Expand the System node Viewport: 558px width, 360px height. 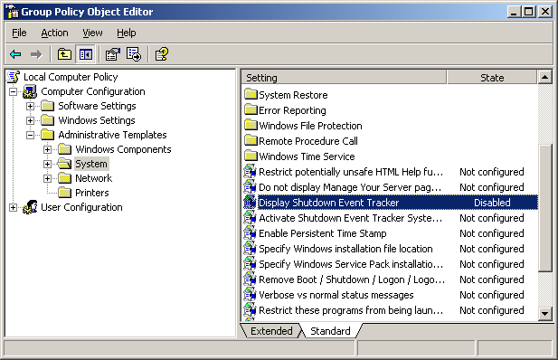pos(47,164)
